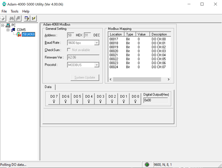Screen dimensions: 222x168
Task: Toggle the DO 7 output bulb
Action: [x=54, y=99]
